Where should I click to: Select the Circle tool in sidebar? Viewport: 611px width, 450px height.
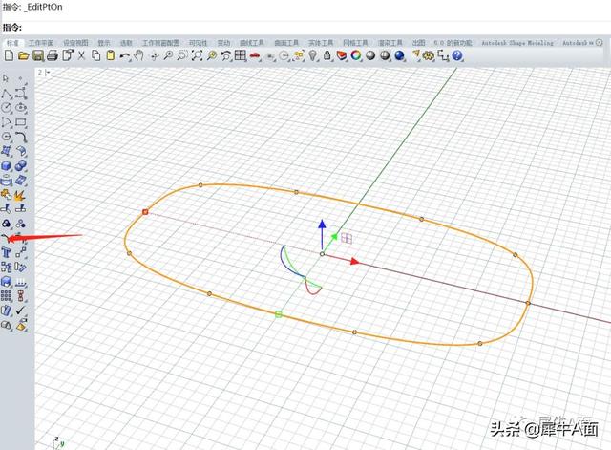7,108
